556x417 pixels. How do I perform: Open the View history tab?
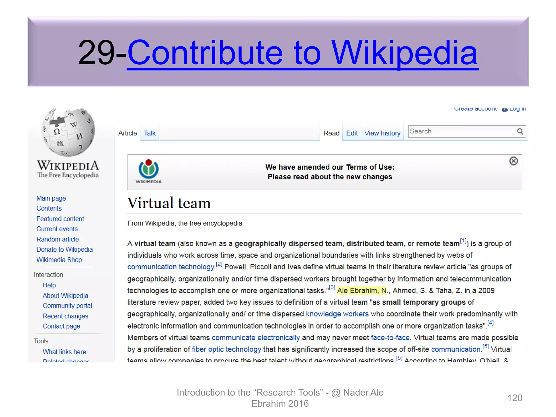tap(382, 133)
